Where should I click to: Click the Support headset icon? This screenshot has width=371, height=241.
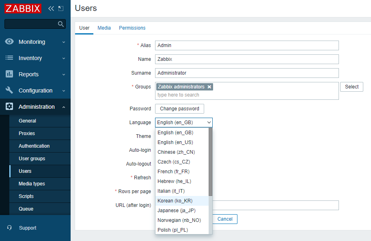point(9,228)
